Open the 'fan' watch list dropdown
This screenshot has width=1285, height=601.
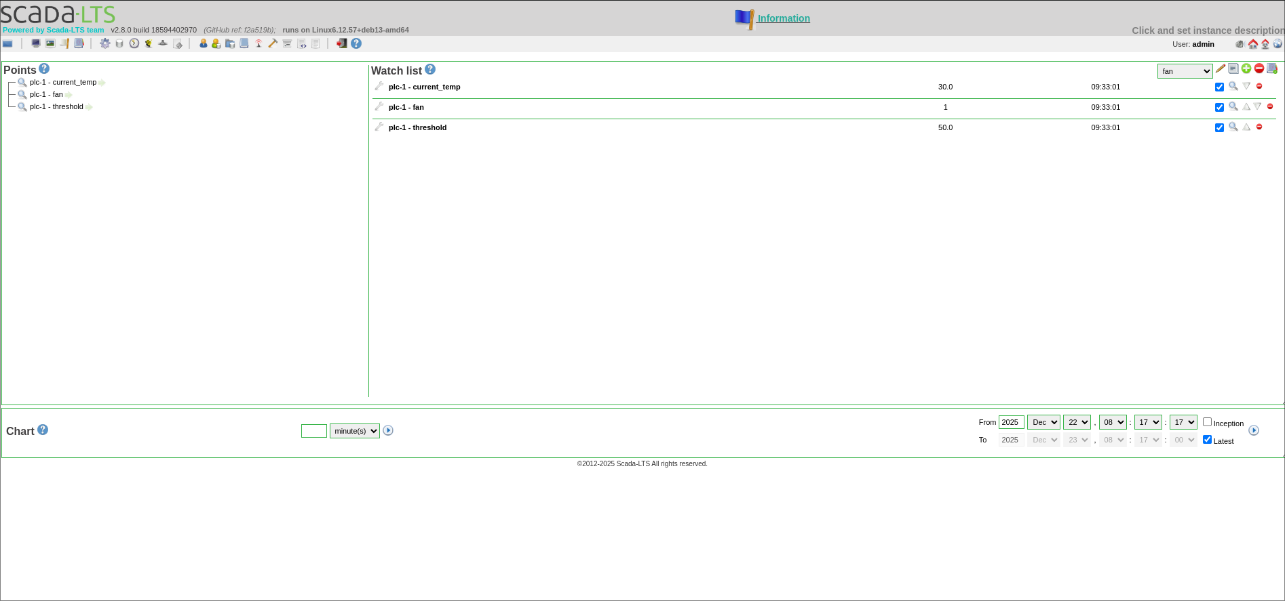(1185, 71)
